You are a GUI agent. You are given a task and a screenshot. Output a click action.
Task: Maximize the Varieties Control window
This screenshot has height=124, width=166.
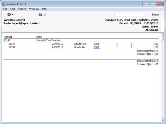[153, 4]
